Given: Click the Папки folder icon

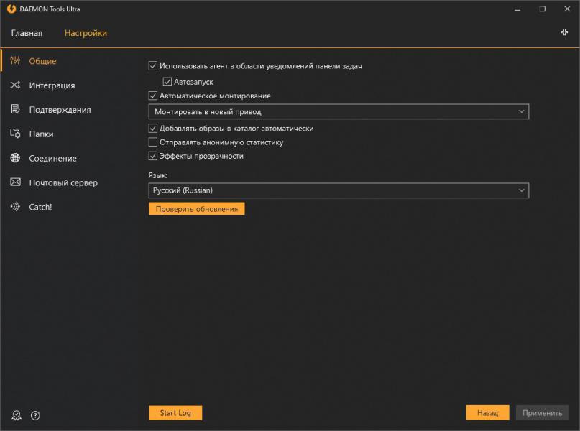Looking at the screenshot, I should pyautogui.click(x=15, y=134).
